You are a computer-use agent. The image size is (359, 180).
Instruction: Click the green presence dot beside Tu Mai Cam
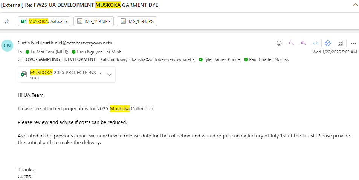[27, 52]
